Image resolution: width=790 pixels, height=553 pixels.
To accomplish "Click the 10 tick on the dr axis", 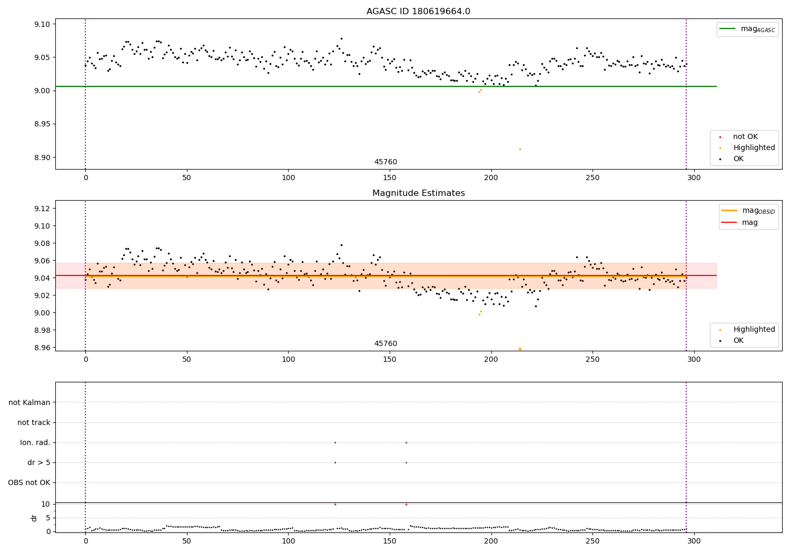I will [x=46, y=504].
